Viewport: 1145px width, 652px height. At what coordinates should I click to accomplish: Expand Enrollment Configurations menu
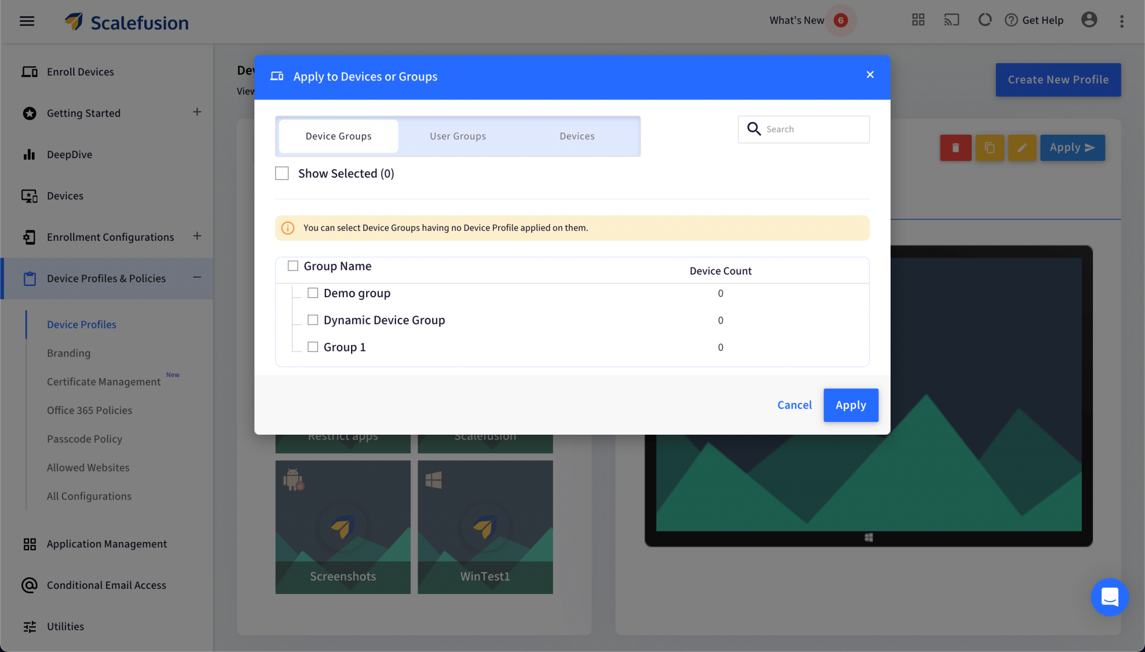click(197, 236)
